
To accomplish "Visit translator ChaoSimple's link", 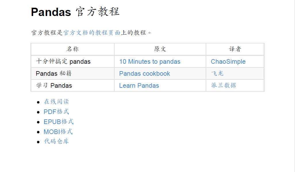I will click(x=228, y=61).
